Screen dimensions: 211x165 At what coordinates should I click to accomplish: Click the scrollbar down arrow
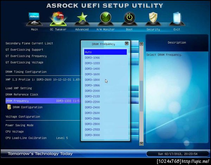141,144
